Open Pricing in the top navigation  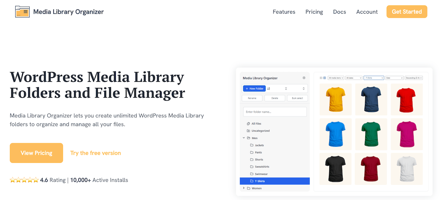pyautogui.click(x=314, y=12)
